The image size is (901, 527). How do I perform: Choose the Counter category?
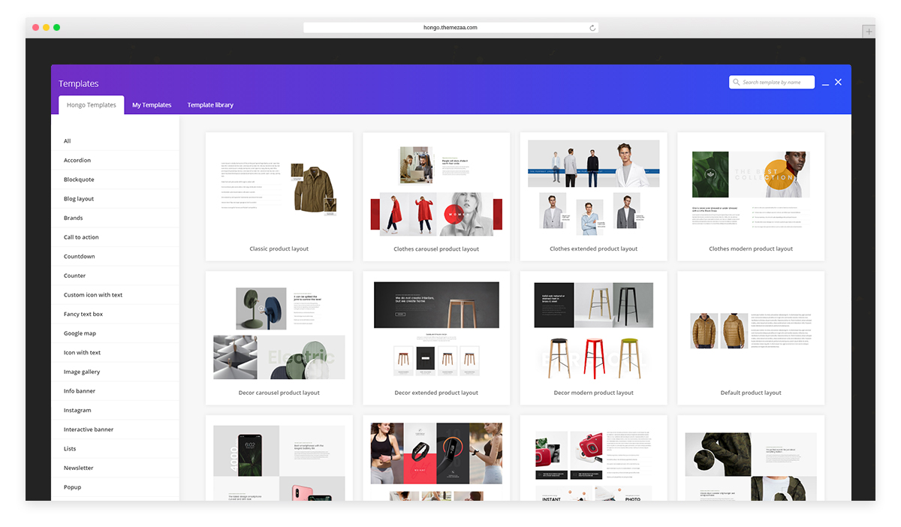pyautogui.click(x=115, y=276)
